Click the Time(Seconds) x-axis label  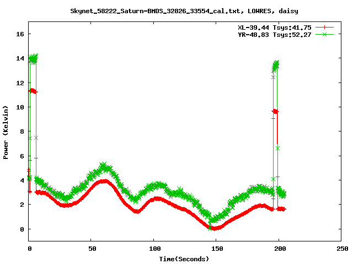(184, 259)
